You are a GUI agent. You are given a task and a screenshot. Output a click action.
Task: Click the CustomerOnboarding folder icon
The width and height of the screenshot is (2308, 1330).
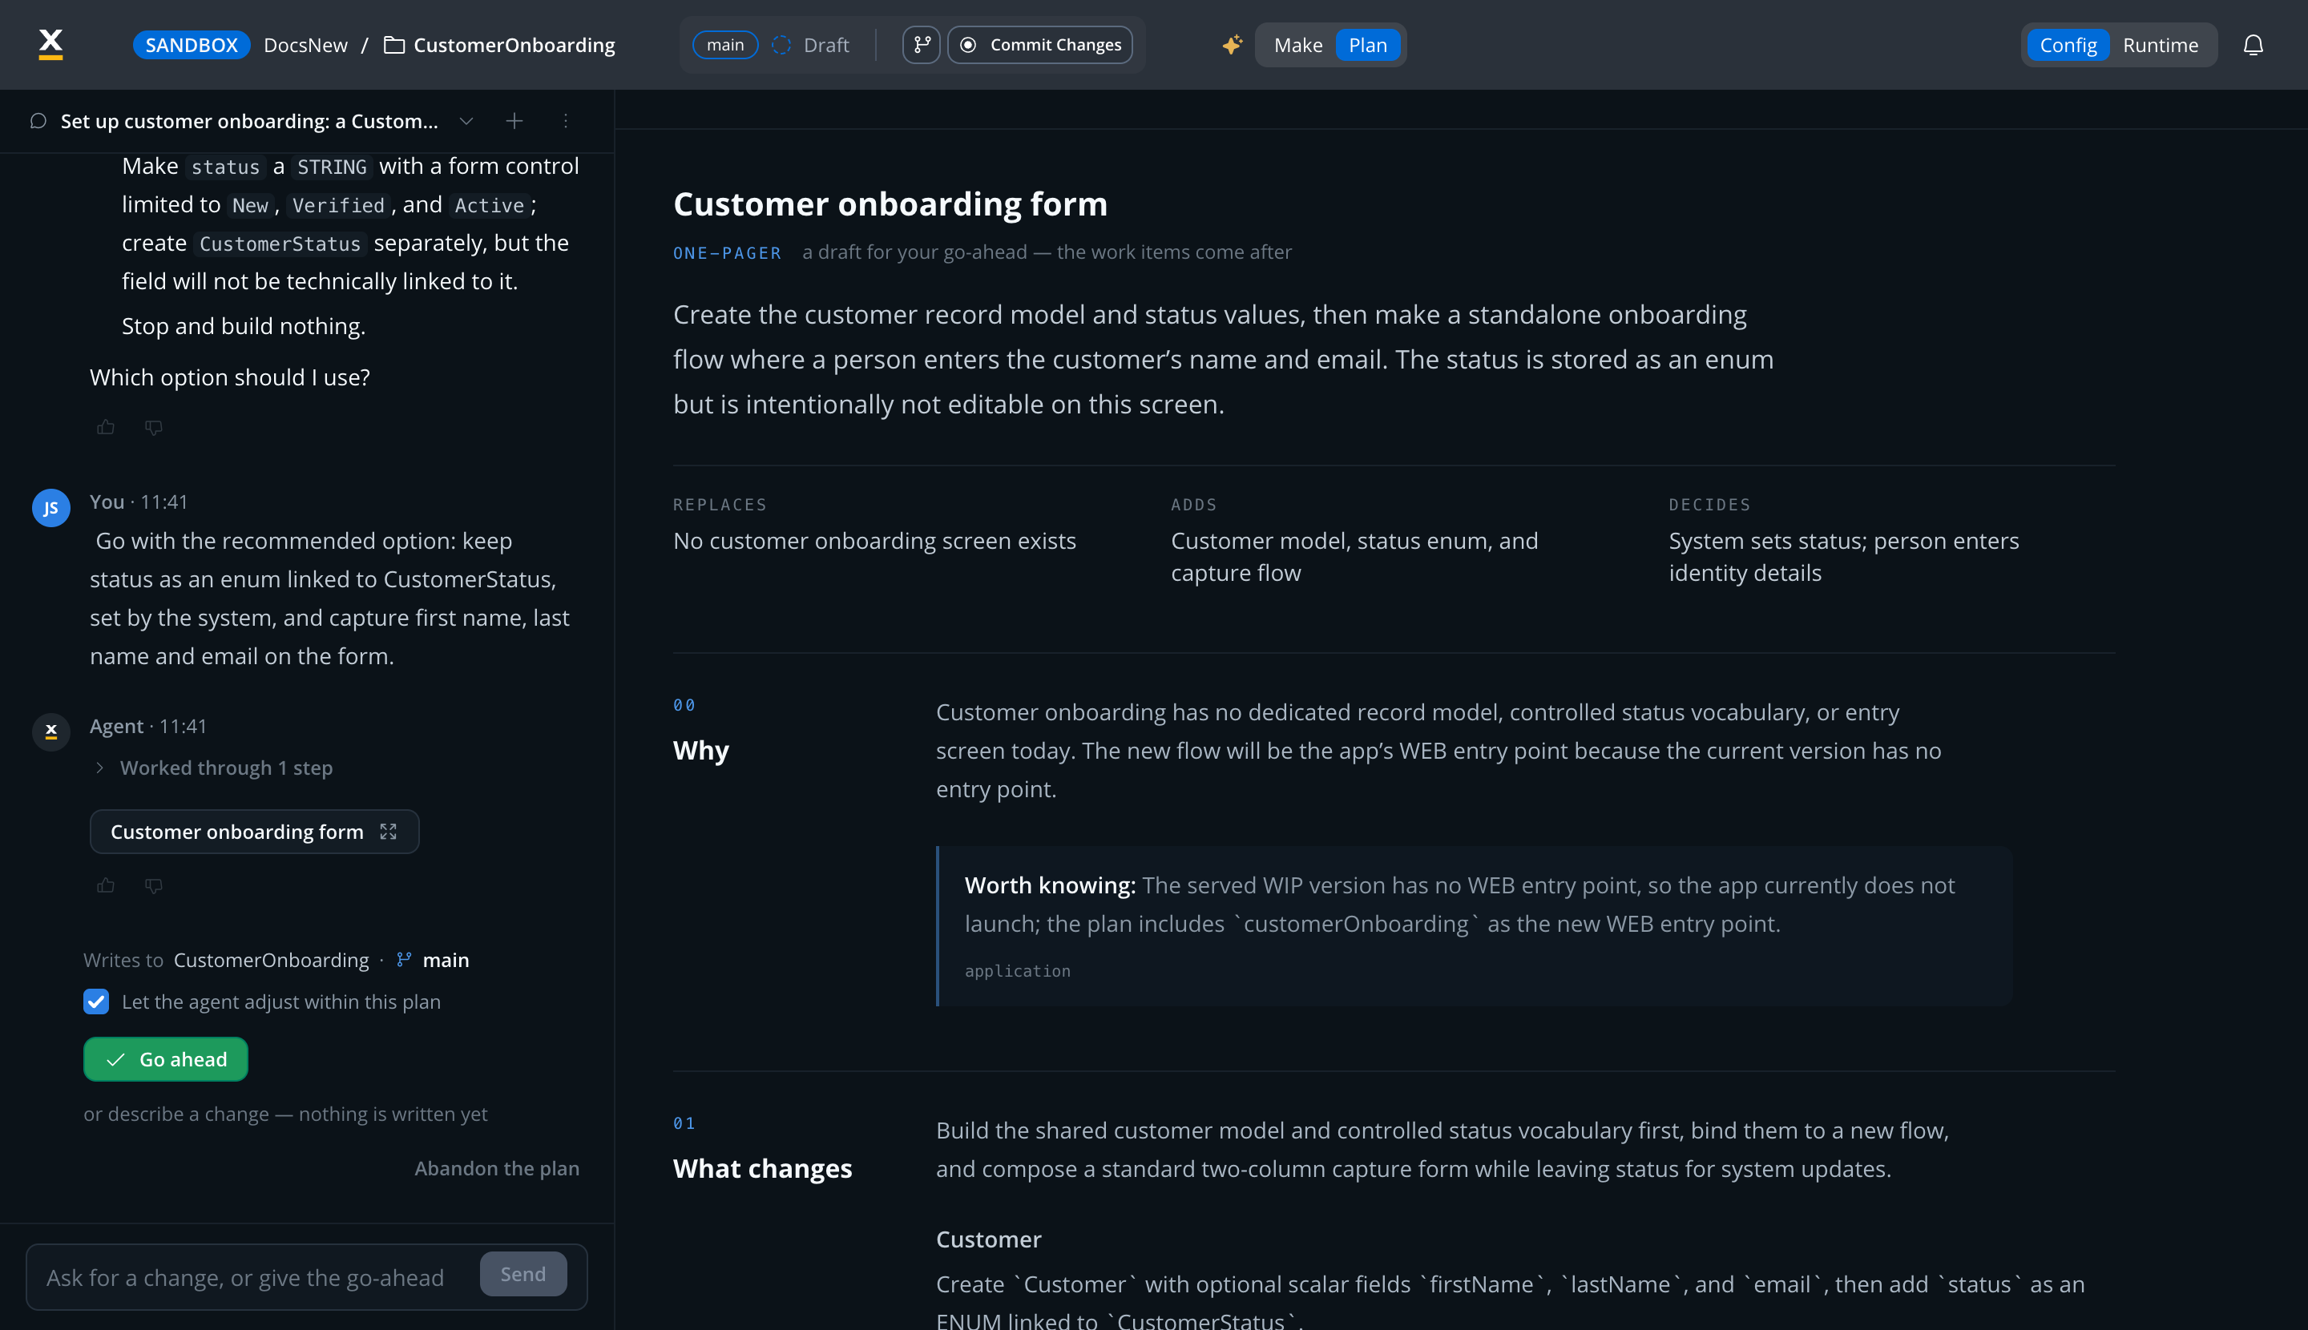point(393,45)
